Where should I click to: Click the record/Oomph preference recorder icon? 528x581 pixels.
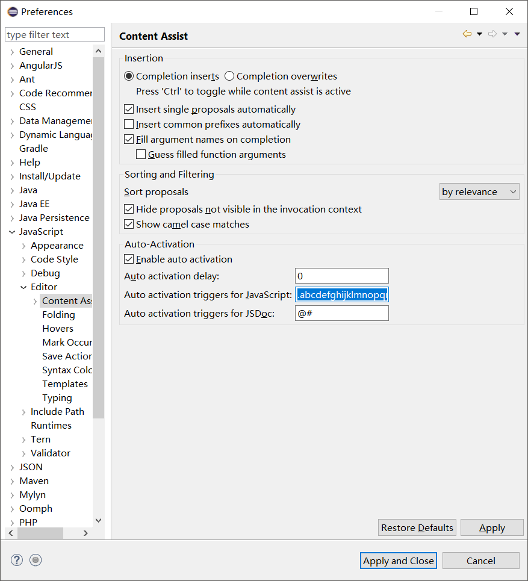tap(36, 560)
